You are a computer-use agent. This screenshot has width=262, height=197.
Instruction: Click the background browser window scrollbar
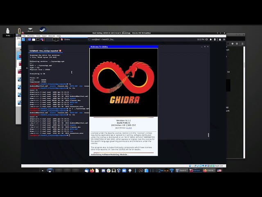pos(244,102)
